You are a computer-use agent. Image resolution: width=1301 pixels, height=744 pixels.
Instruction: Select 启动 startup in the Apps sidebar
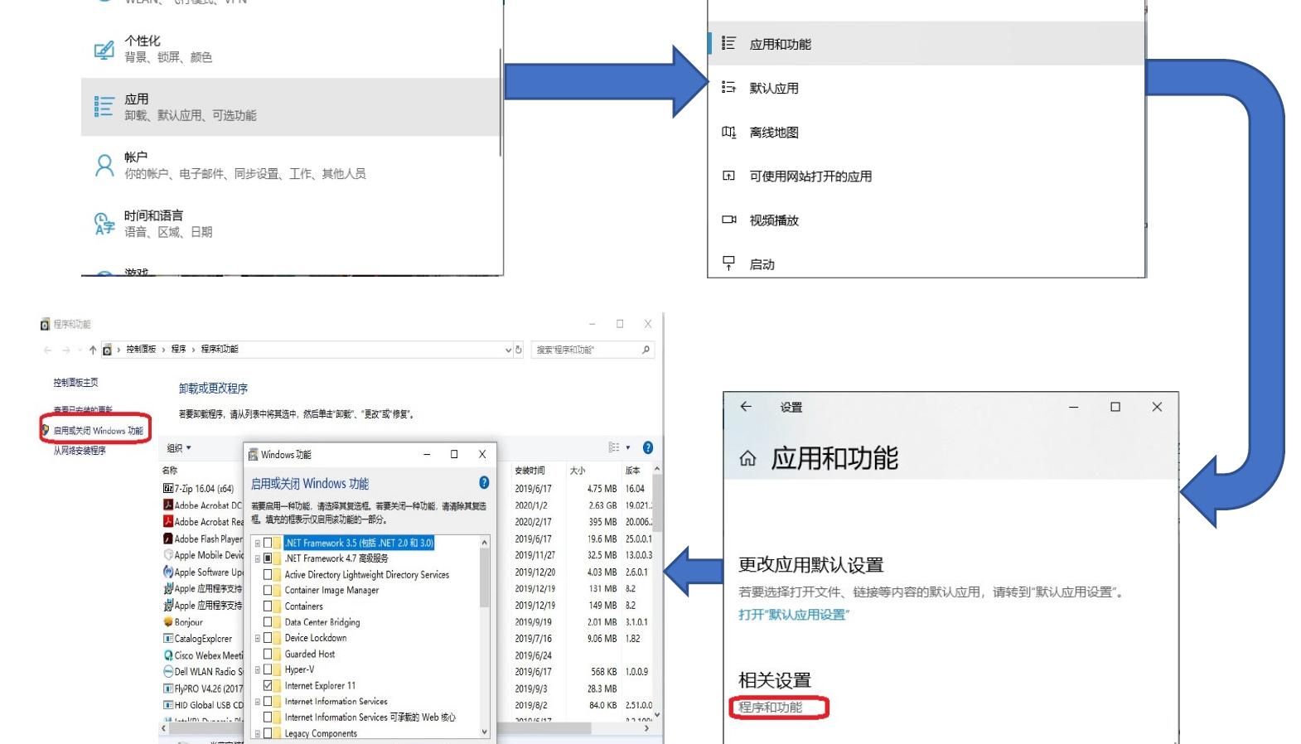coord(762,264)
